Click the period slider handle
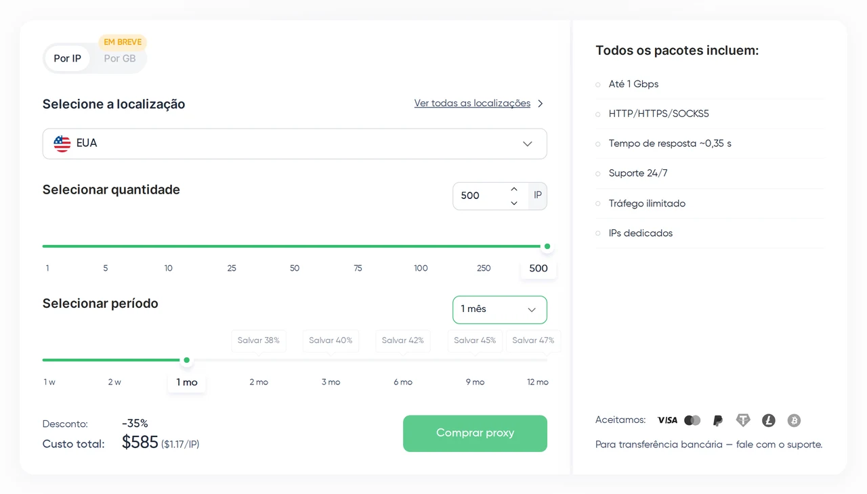867x494 pixels. tap(187, 360)
